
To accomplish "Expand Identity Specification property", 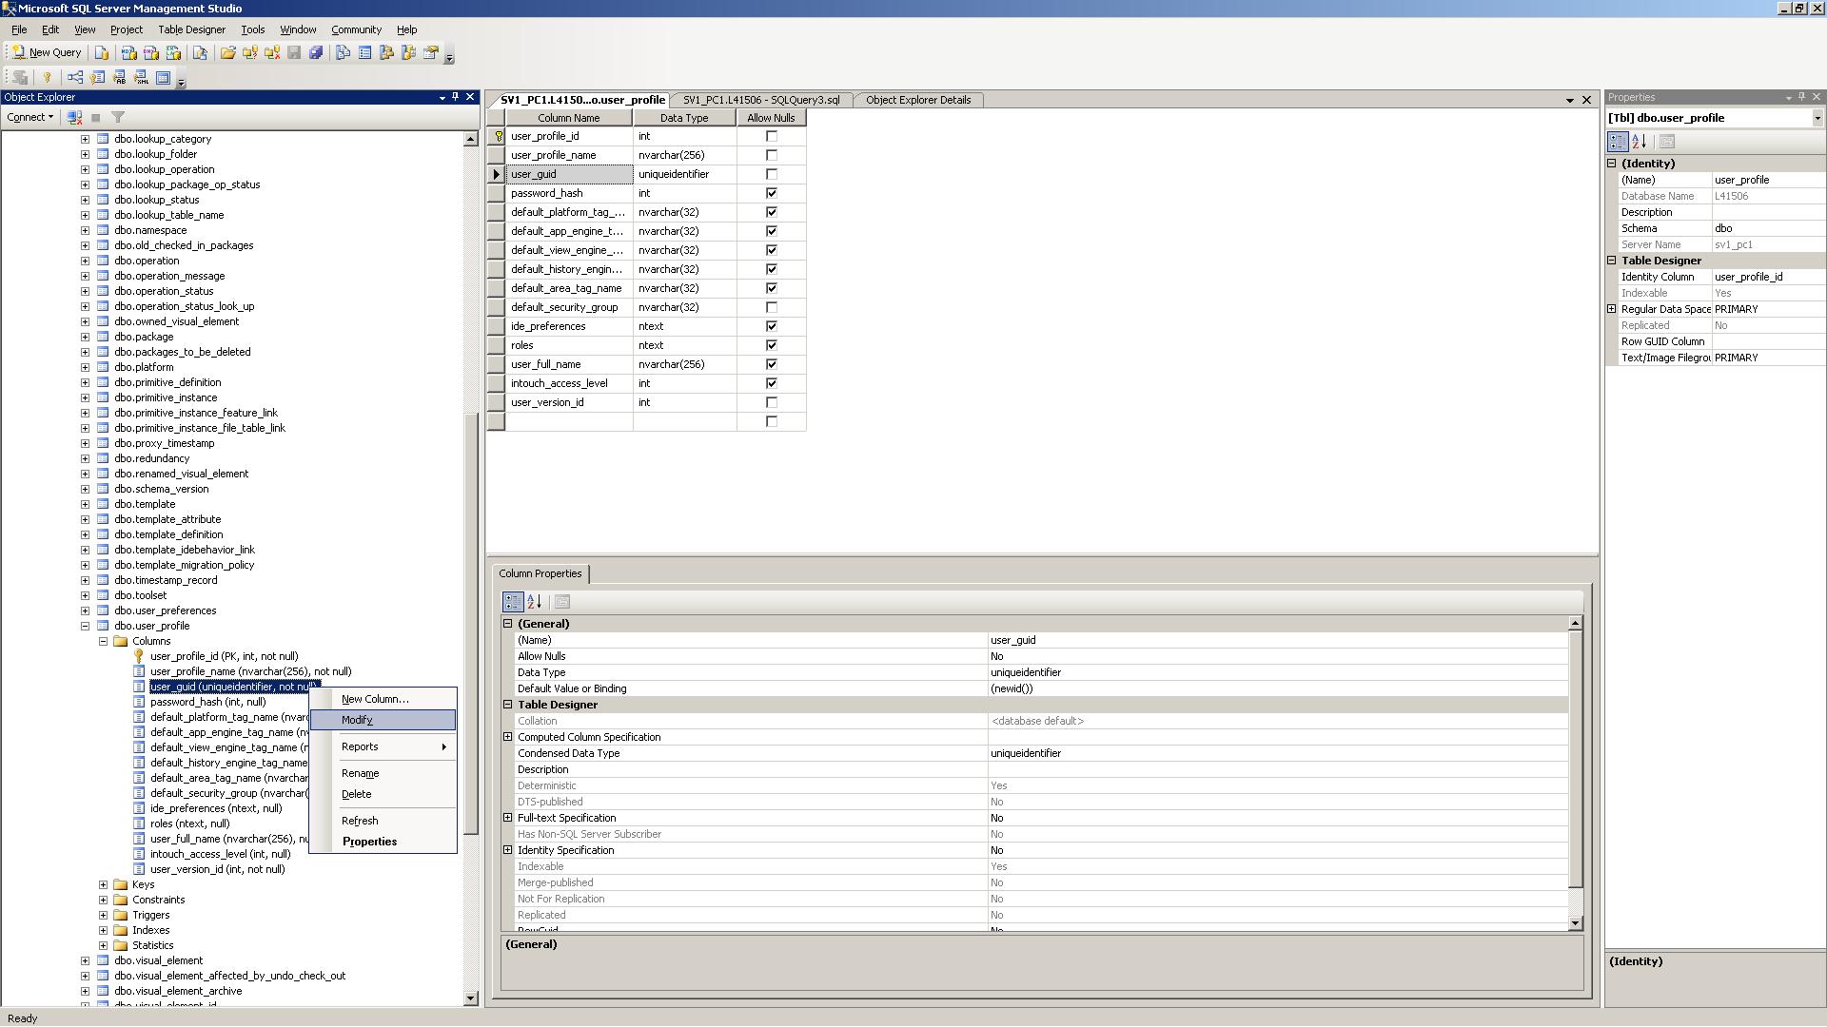I will pos(507,850).
